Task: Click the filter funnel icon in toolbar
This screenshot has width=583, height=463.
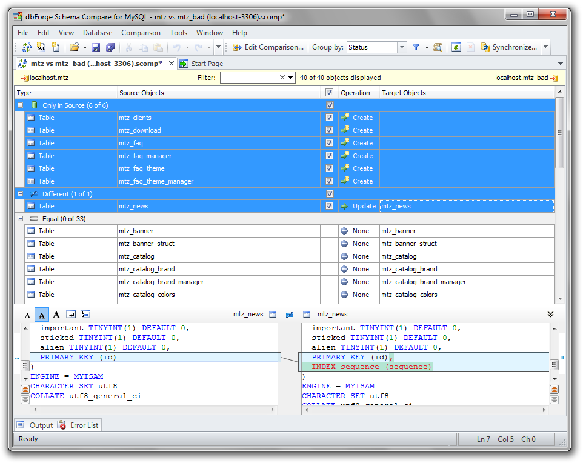Action: [416, 47]
